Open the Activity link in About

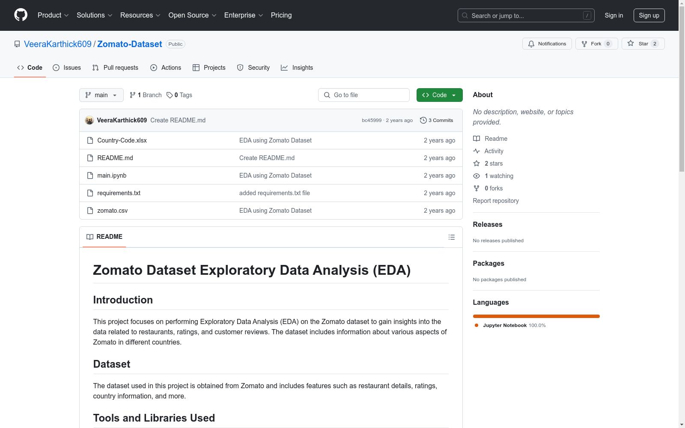[488, 151]
